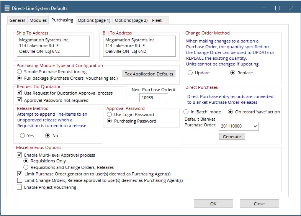Viewport: 301px width, 216px height.
Task: Switch to the General tab
Action: tap(17, 20)
